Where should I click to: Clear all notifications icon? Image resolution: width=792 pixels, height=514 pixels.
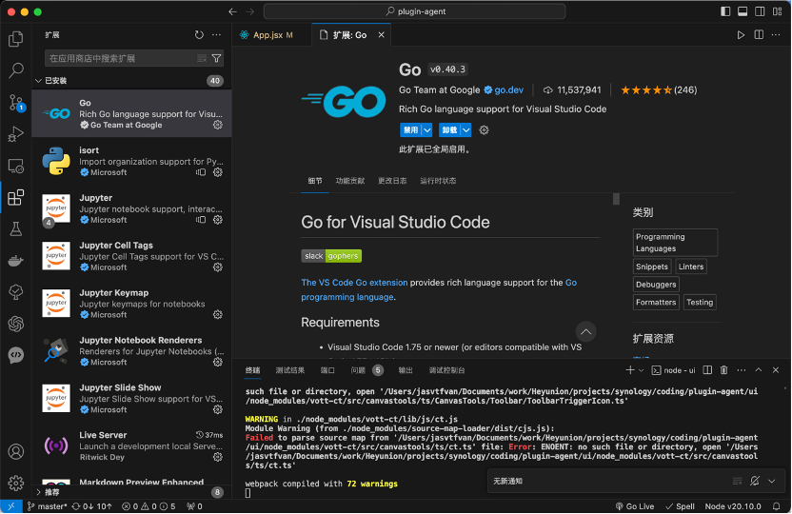737,482
